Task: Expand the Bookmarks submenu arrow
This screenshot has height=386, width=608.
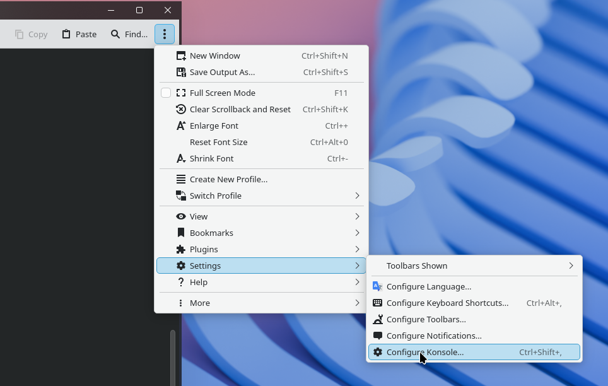Action: pyautogui.click(x=357, y=233)
